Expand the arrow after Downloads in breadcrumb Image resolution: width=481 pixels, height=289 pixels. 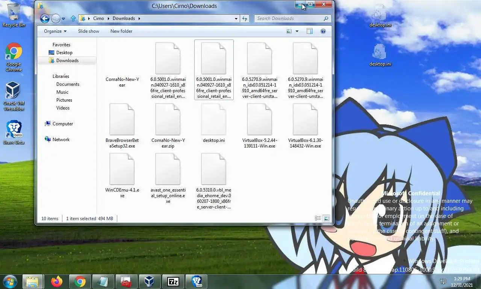[x=139, y=18]
